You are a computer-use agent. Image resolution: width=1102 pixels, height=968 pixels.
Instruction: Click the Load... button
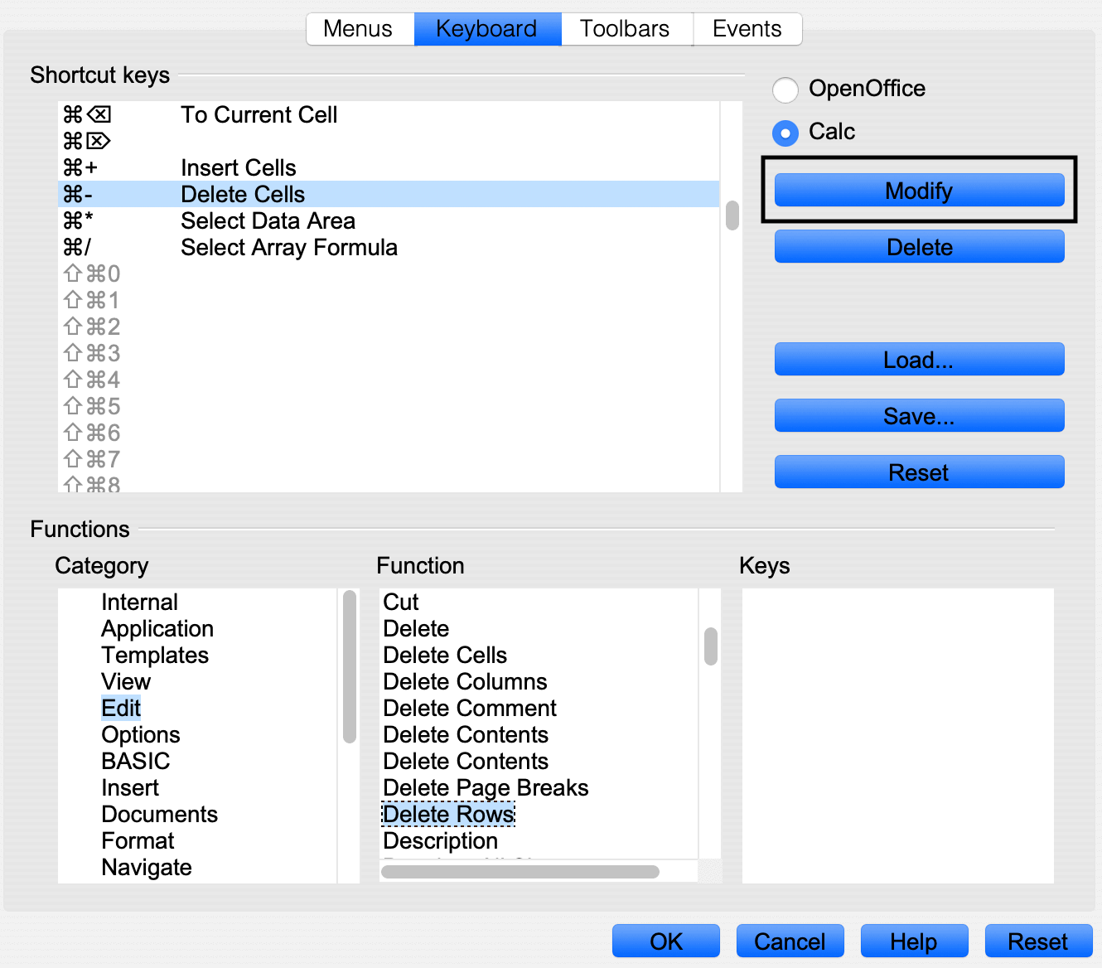point(919,360)
